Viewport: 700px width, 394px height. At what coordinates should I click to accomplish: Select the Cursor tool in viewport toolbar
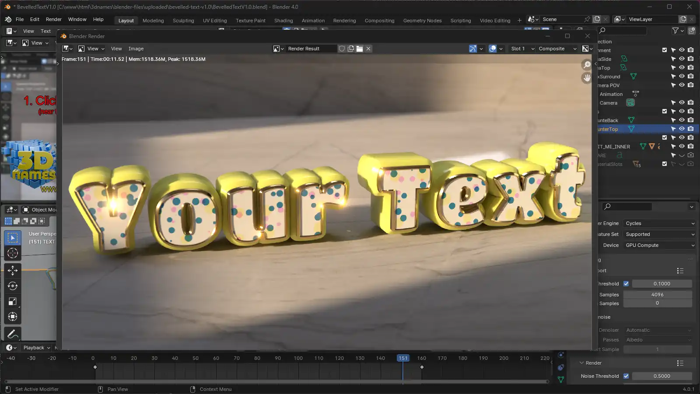[13, 253]
